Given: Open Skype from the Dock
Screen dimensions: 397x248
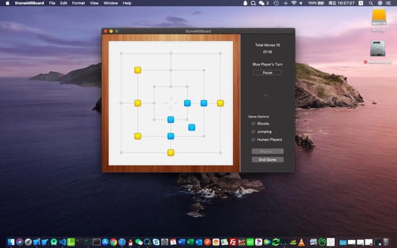Looking at the screenshot, I should 156,242.
